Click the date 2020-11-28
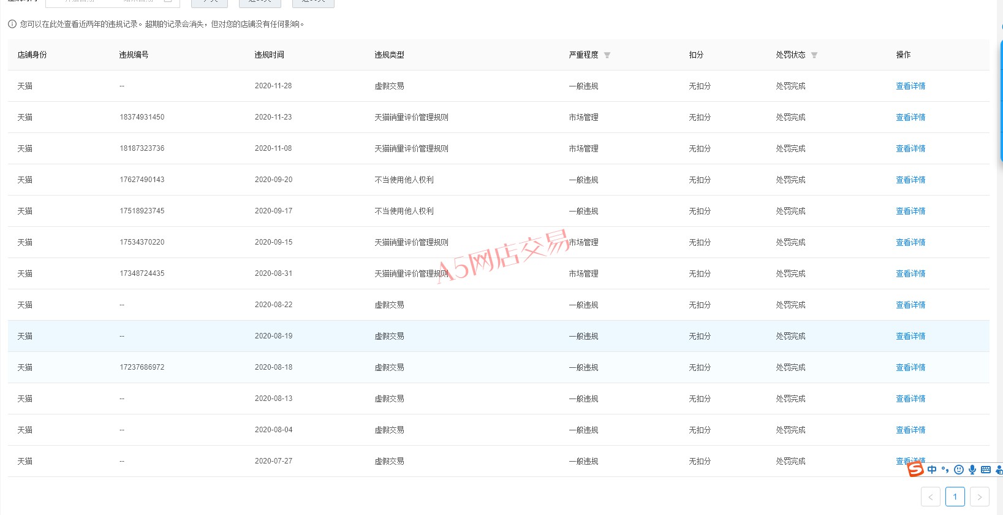 point(273,86)
